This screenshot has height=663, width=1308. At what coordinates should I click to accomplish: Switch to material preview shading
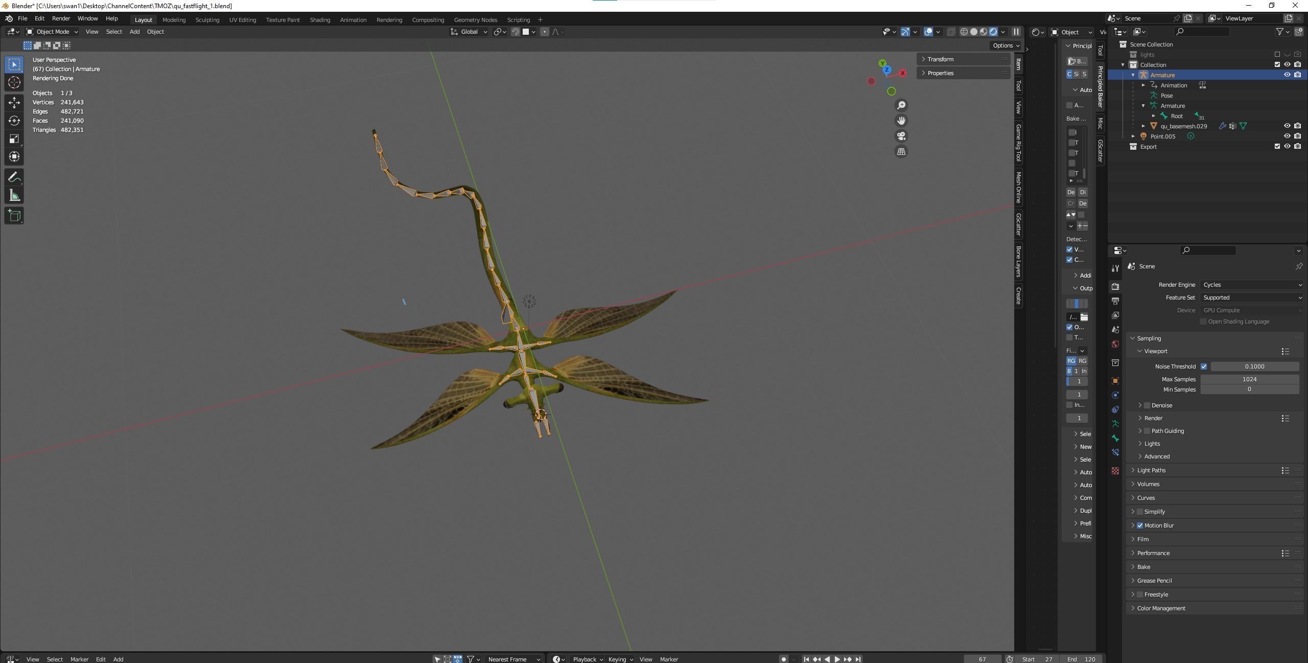[984, 32]
